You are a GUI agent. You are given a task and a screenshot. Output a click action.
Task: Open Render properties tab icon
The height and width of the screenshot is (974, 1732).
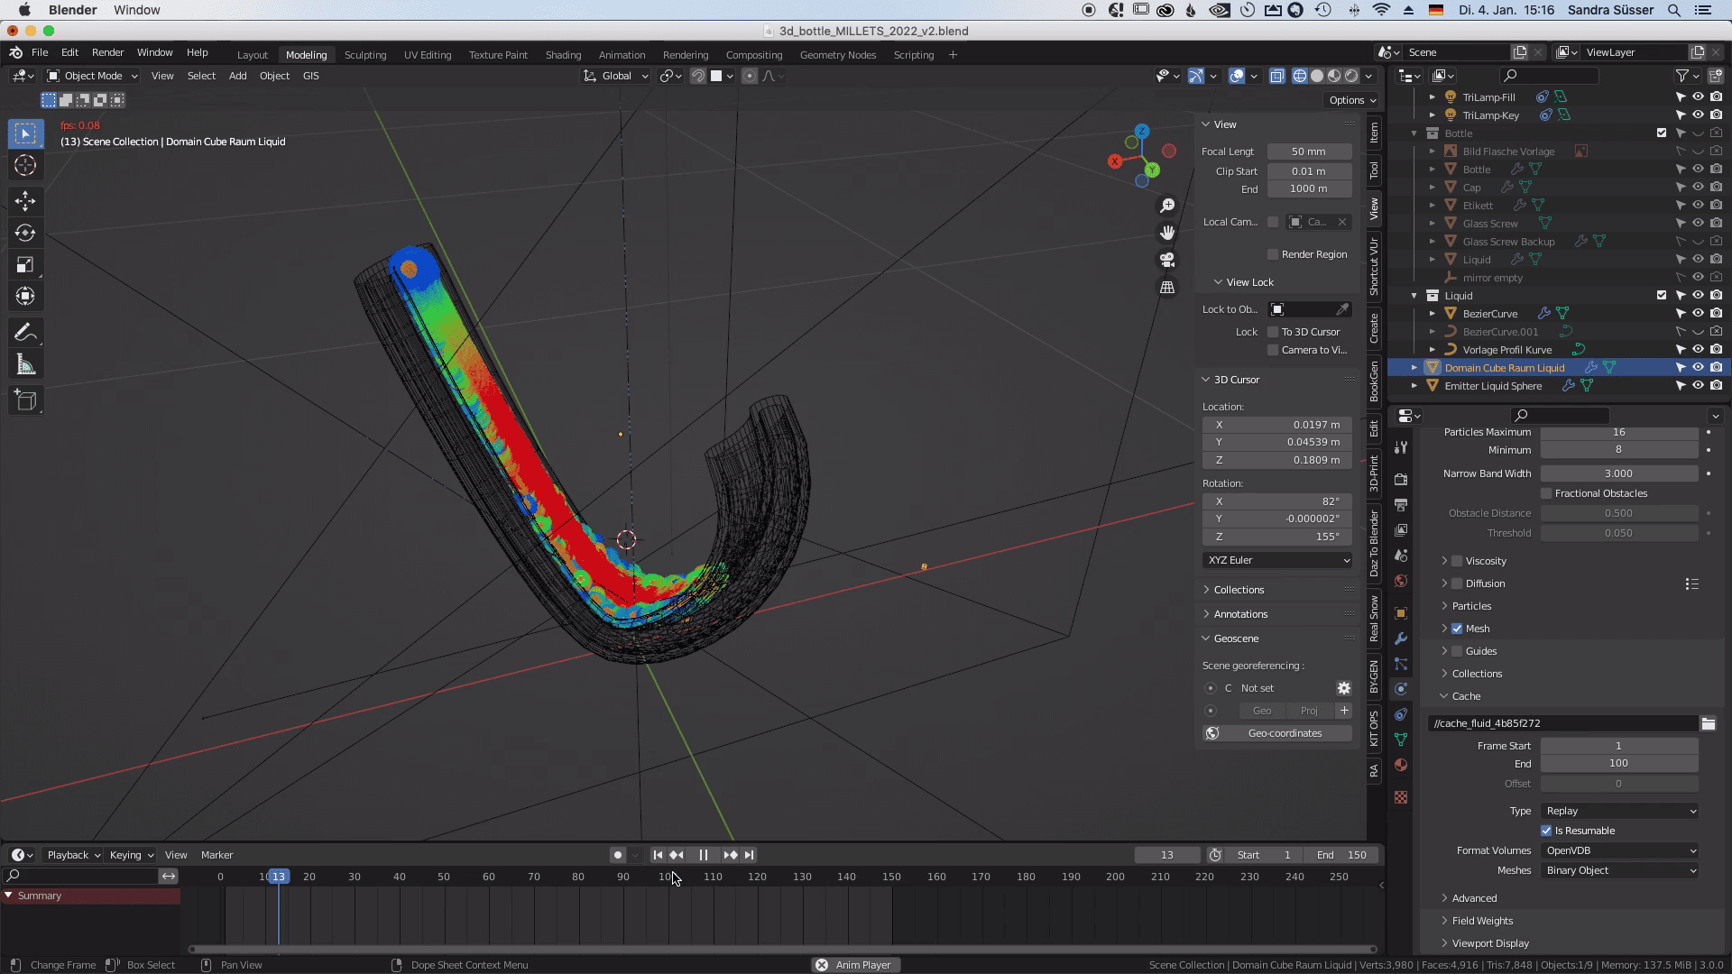[1400, 480]
